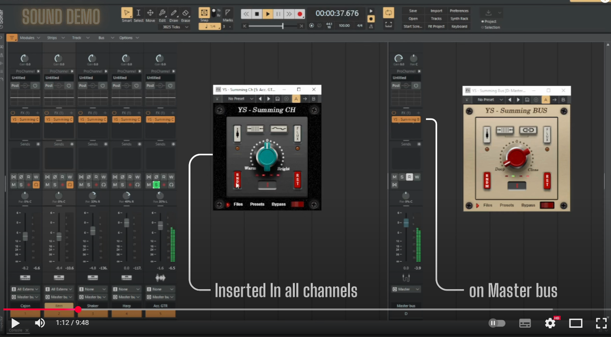
Task: Toggle the loop on/off button
Action: pyautogui.click(x=388, y=13)
